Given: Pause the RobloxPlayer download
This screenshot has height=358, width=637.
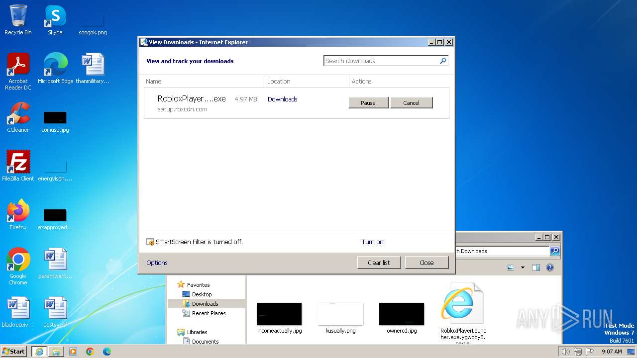Looking at the screenshot, I should tap(368, 103).
